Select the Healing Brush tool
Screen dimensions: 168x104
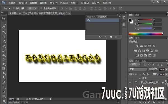[x=4, y=46]
